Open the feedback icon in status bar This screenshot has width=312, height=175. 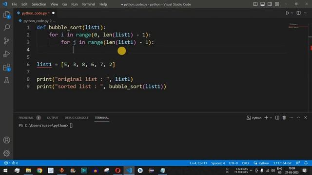[x=298, y=163]
